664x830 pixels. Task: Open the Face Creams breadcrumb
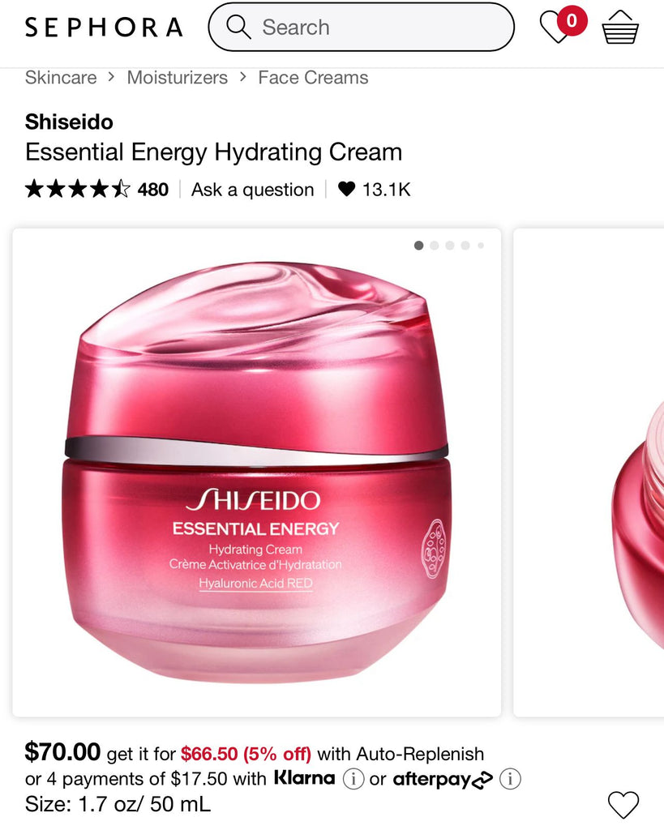pos(313,78)
